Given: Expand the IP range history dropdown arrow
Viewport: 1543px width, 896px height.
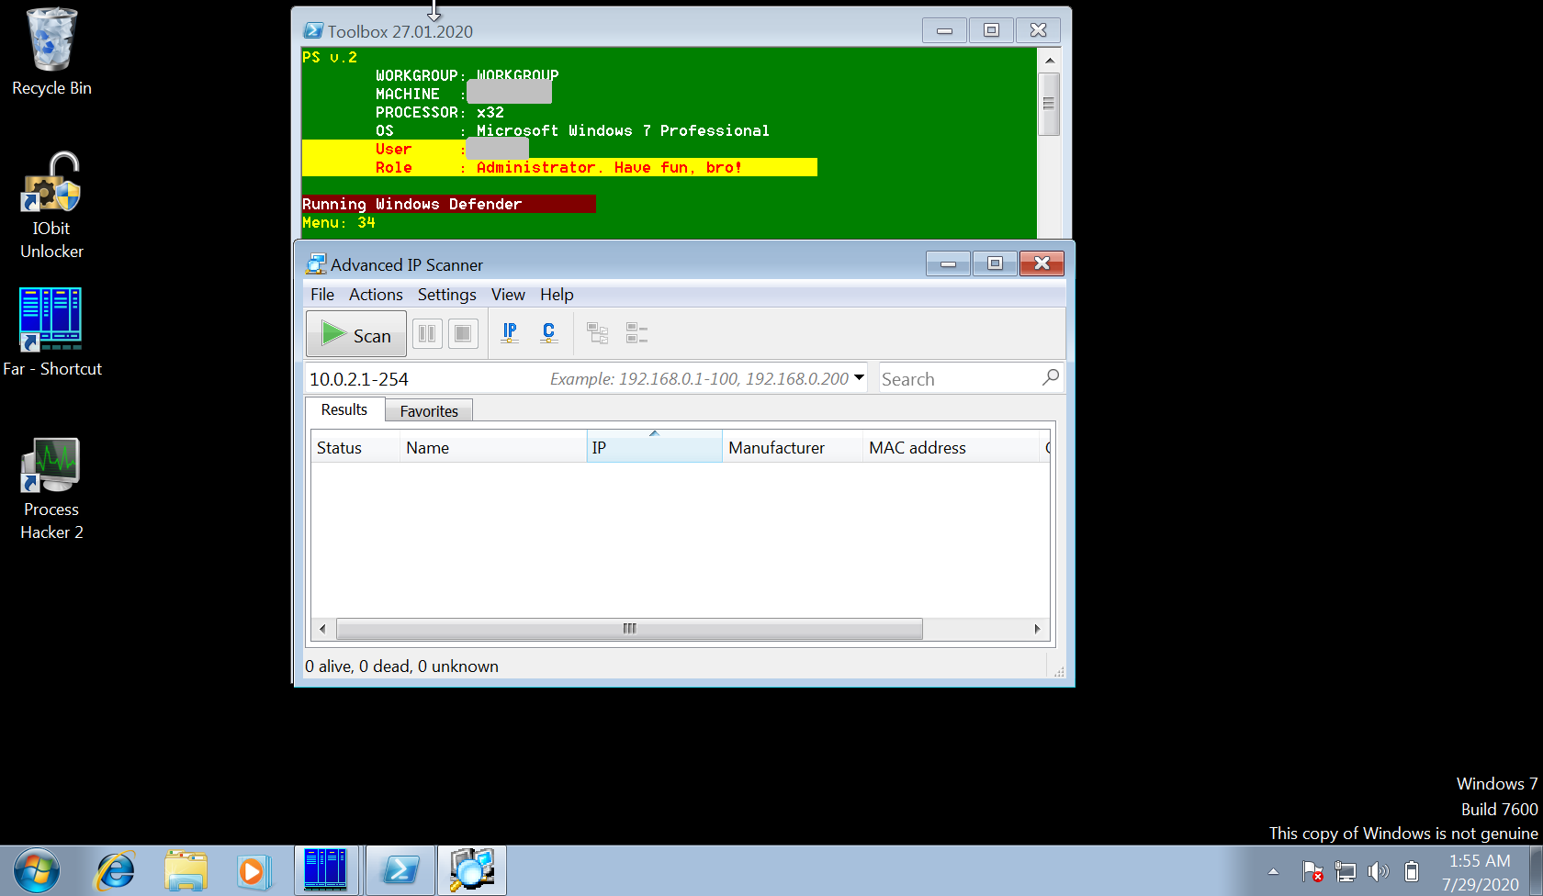Looking at the screenshot, I should (x=859, y=377).
